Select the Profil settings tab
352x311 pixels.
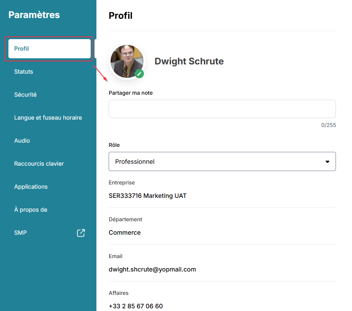(49, 49)
